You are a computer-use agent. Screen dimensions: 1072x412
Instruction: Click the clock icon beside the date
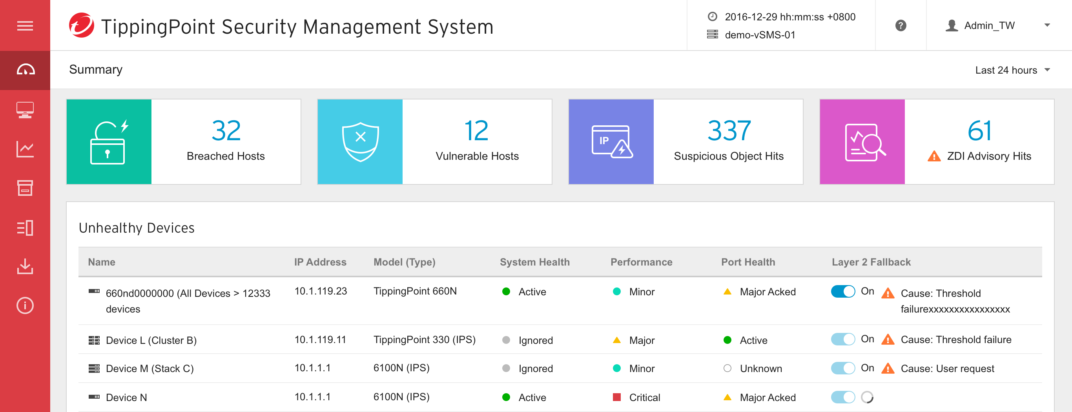713,16
